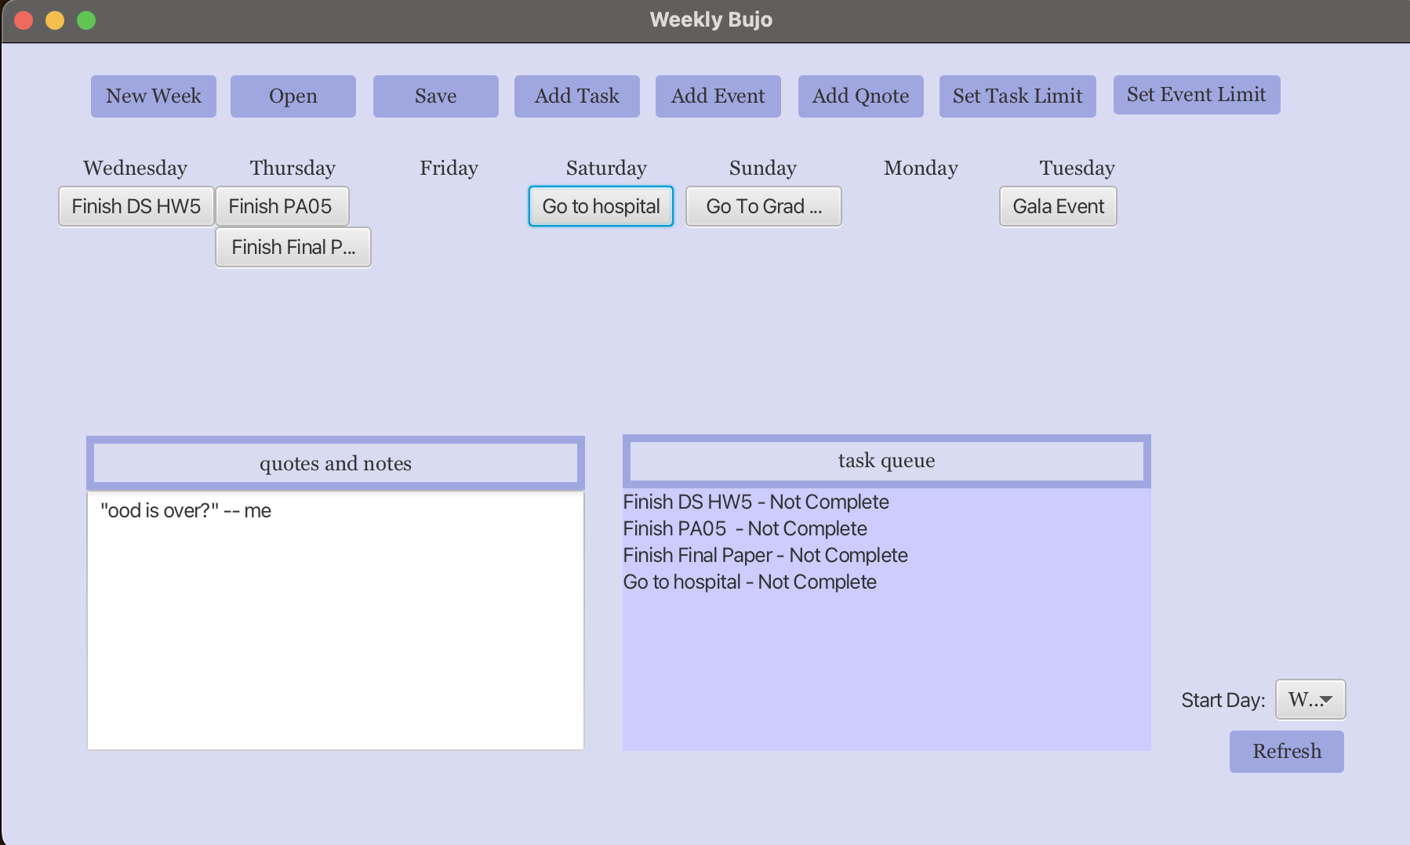
Task: Add a new quote
Action: pyautogui.click(x=860, y=96)
